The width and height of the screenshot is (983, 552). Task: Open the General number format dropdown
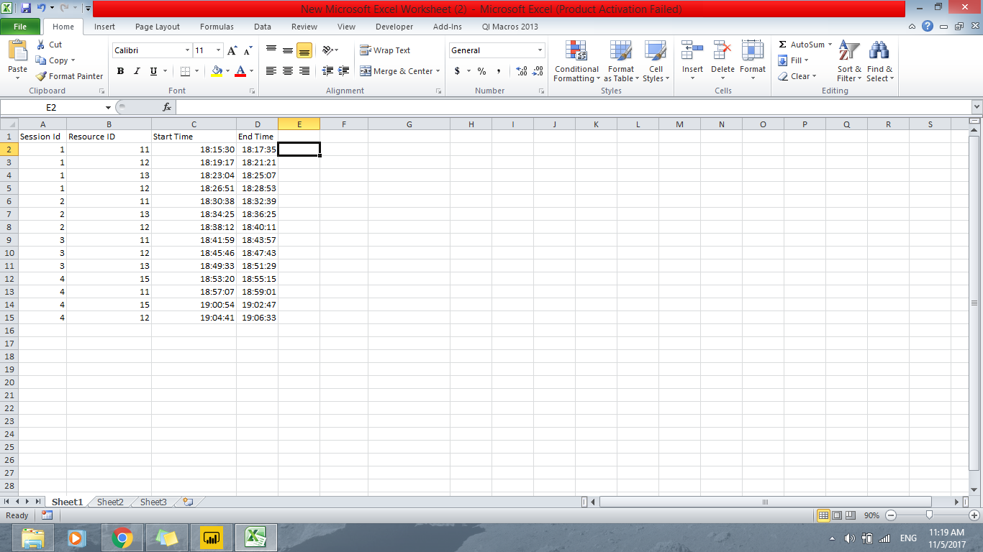[x=540, y=50]
